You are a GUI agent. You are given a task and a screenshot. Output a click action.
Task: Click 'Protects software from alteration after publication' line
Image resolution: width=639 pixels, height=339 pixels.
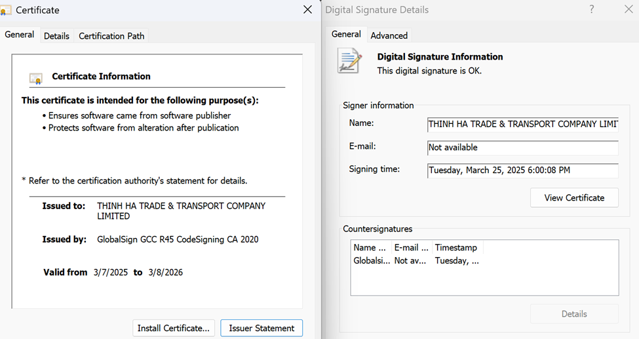coord(144,128)
